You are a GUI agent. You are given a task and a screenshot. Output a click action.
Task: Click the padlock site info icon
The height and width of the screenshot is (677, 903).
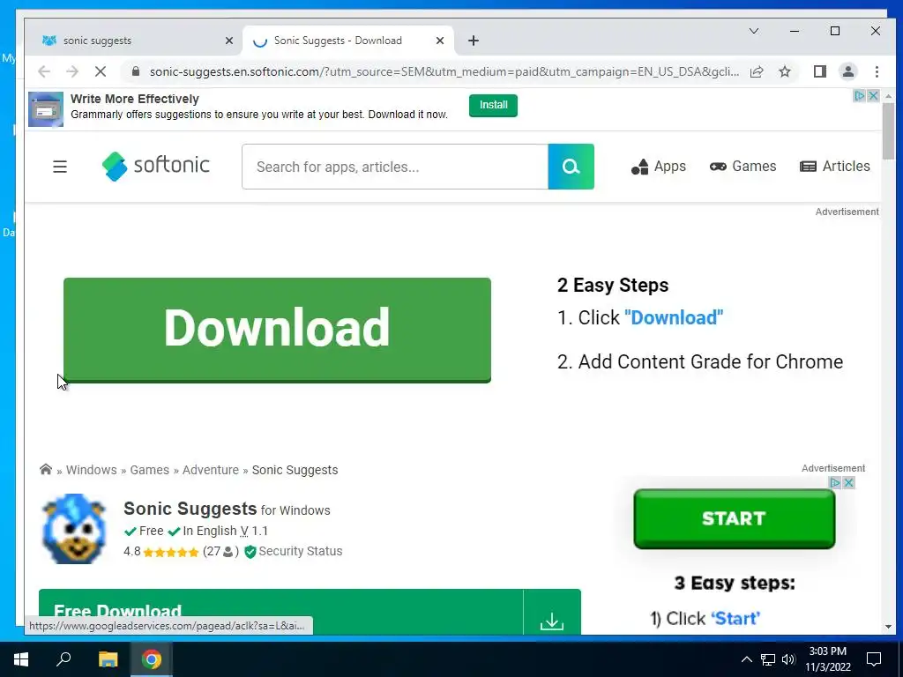(x=135, y=71)
